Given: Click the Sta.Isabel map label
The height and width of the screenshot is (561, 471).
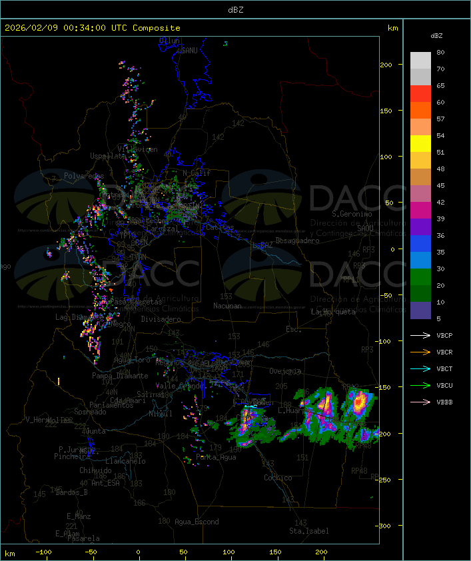Looking at the screenshot, I should tap(309, 531).
